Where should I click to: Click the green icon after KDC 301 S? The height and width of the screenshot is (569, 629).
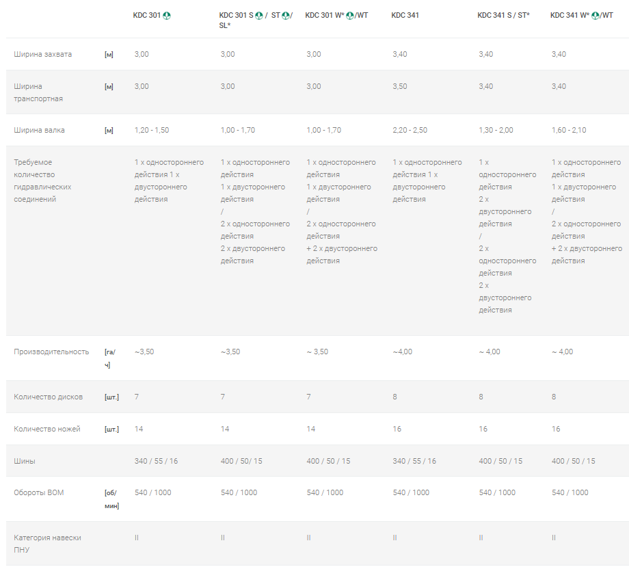coord(259,16)
